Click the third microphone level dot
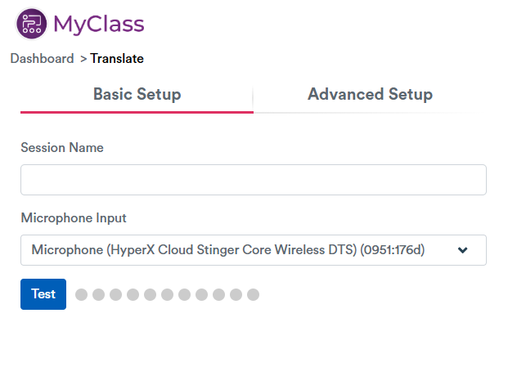The width and height of the screenshot is (517, 367). click(x=115, y=294)
